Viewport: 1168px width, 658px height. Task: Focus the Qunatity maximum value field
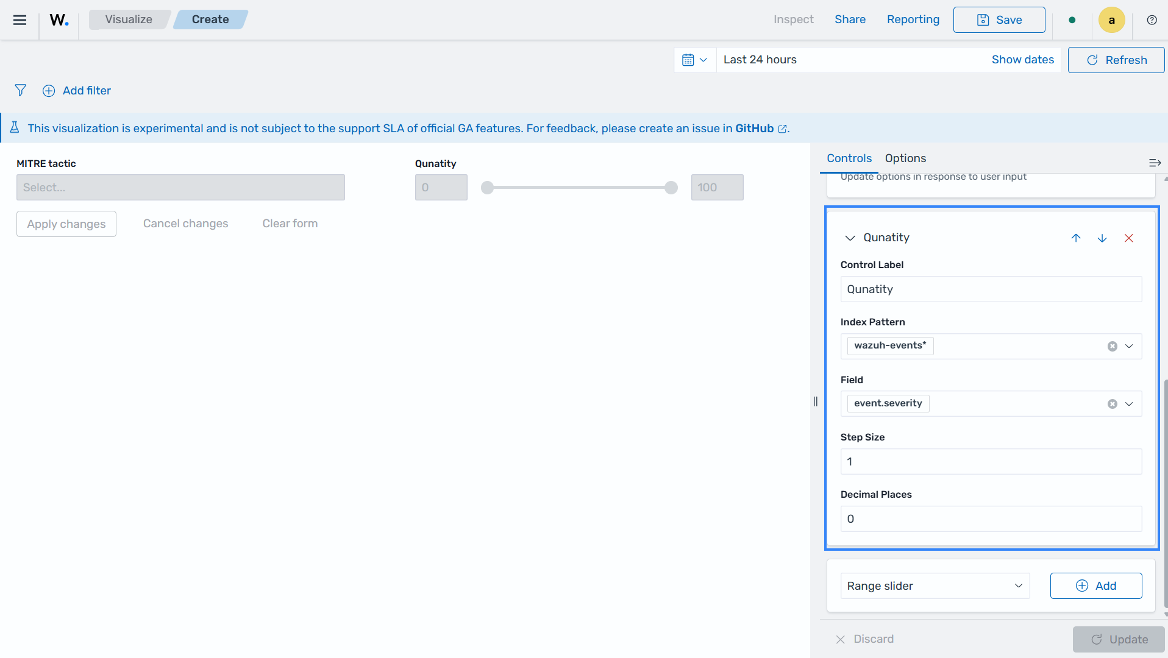(x=717, y=187)
